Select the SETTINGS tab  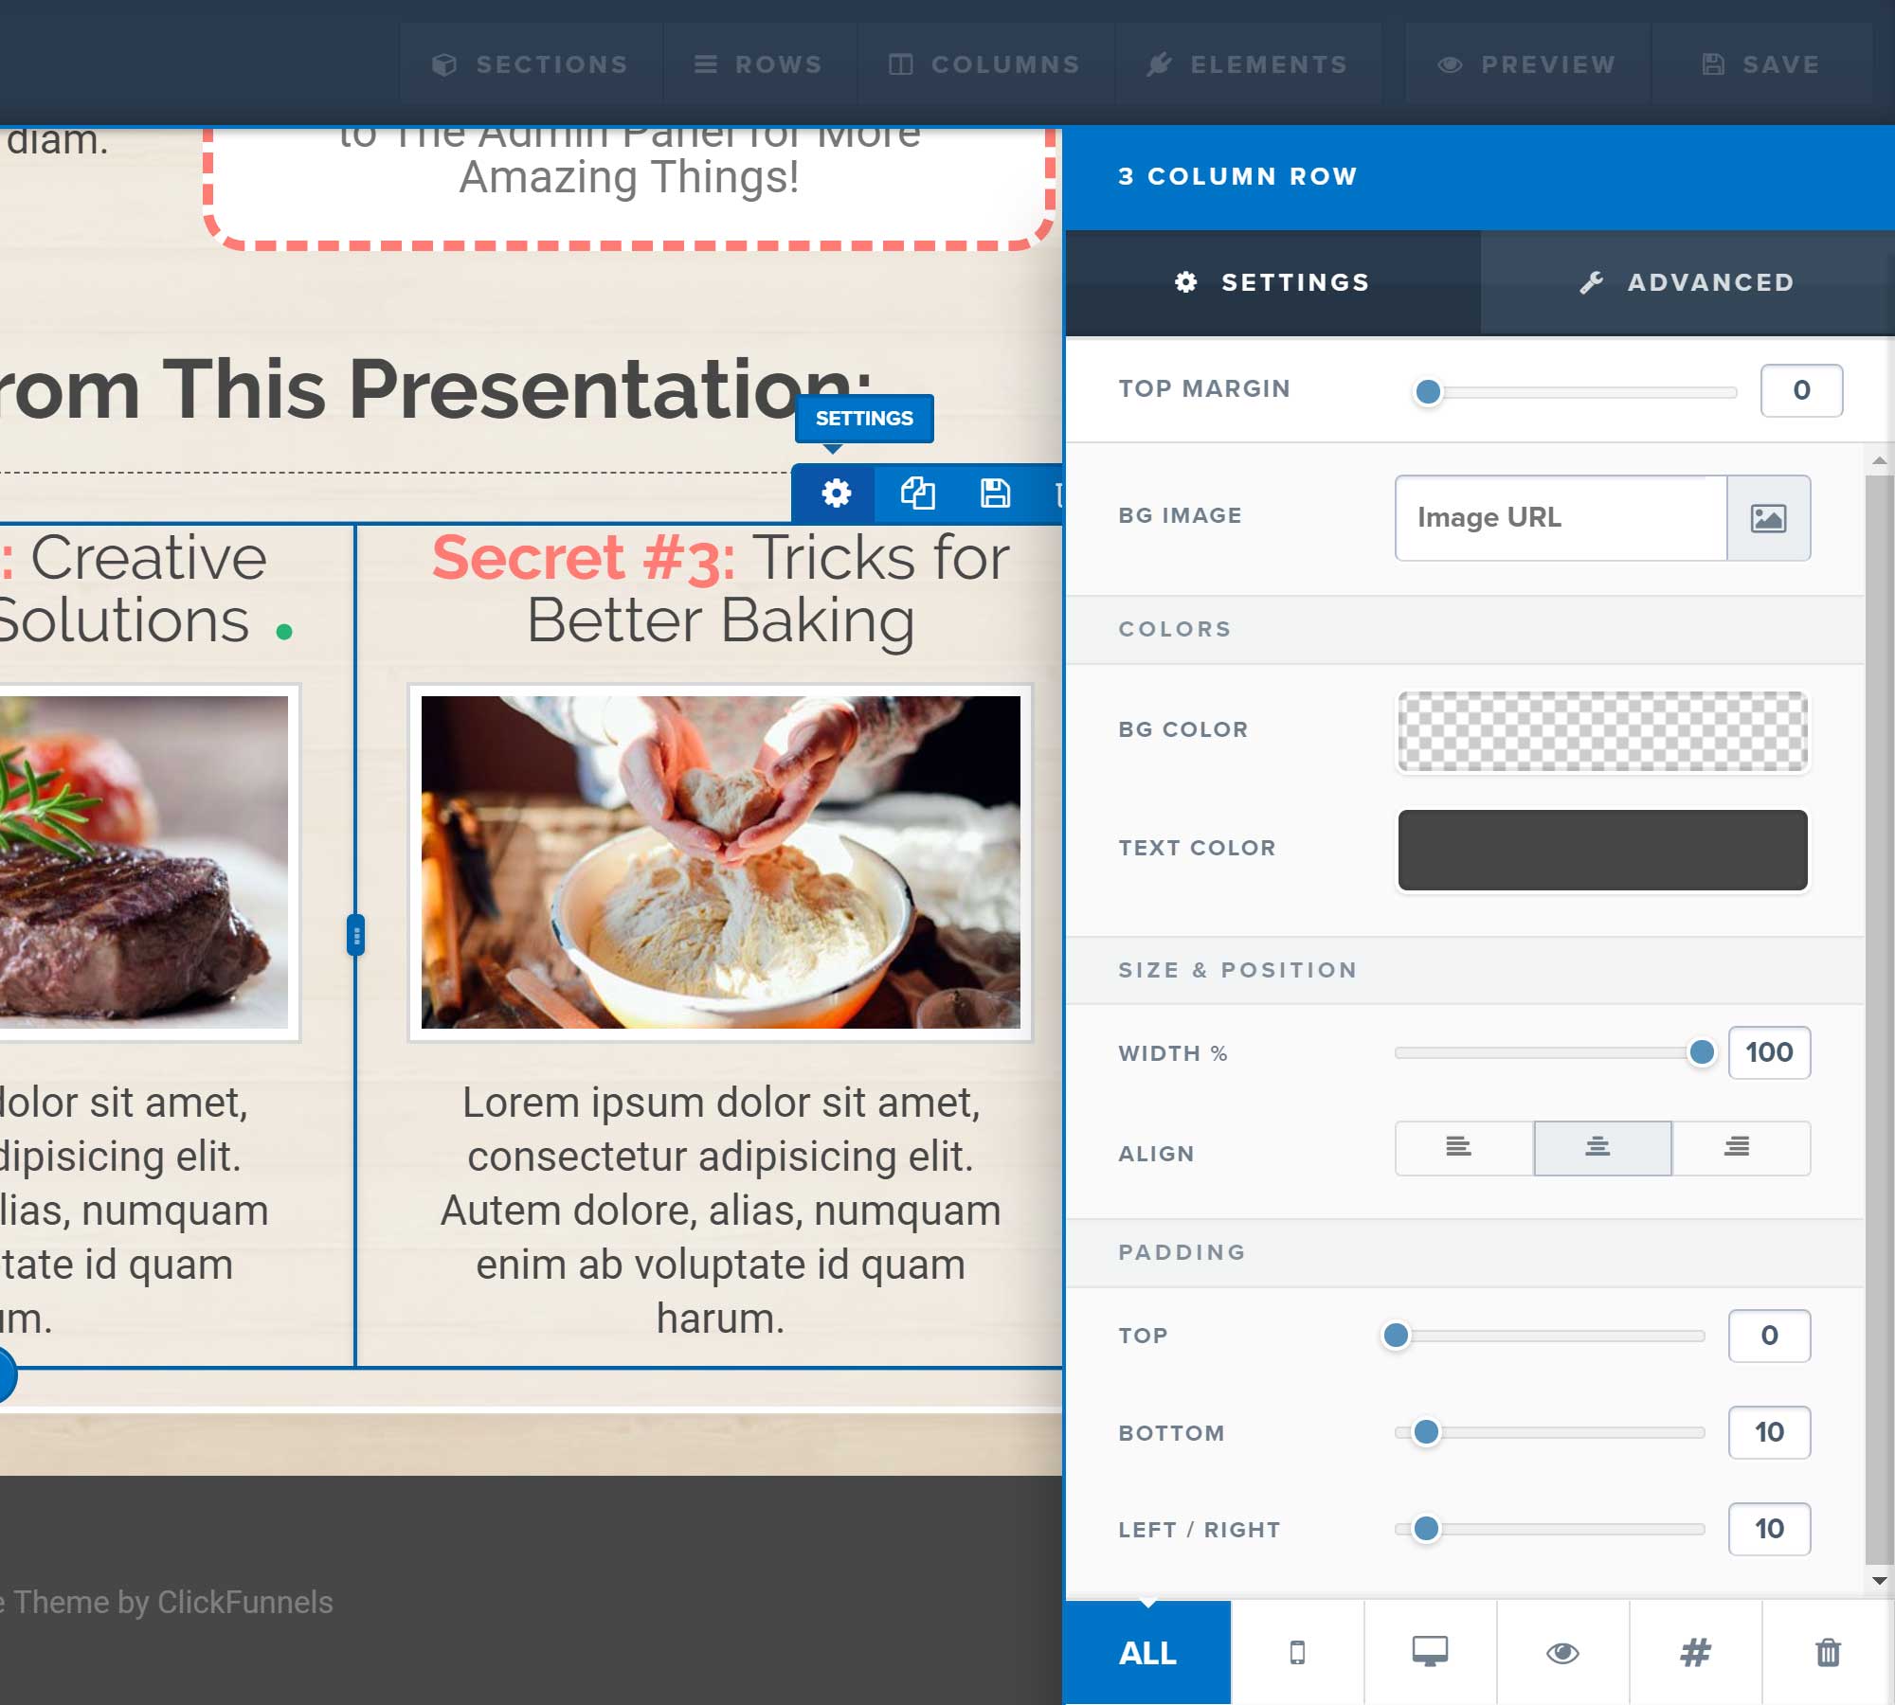pos(1274,281)
